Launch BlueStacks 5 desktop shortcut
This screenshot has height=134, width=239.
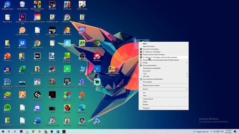pos(7,96)
